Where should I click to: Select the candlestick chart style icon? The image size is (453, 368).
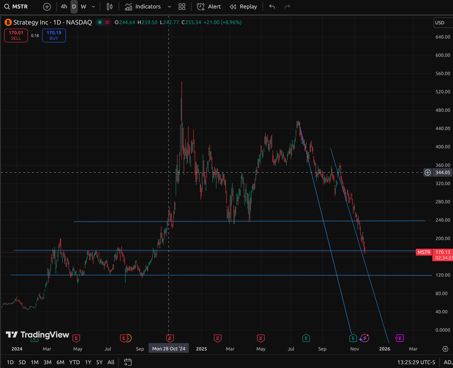point(109,6)
